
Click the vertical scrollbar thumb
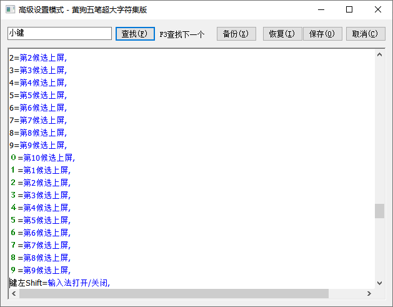tap(379, 211)
